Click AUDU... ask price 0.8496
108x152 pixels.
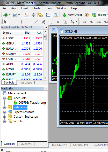38,64
